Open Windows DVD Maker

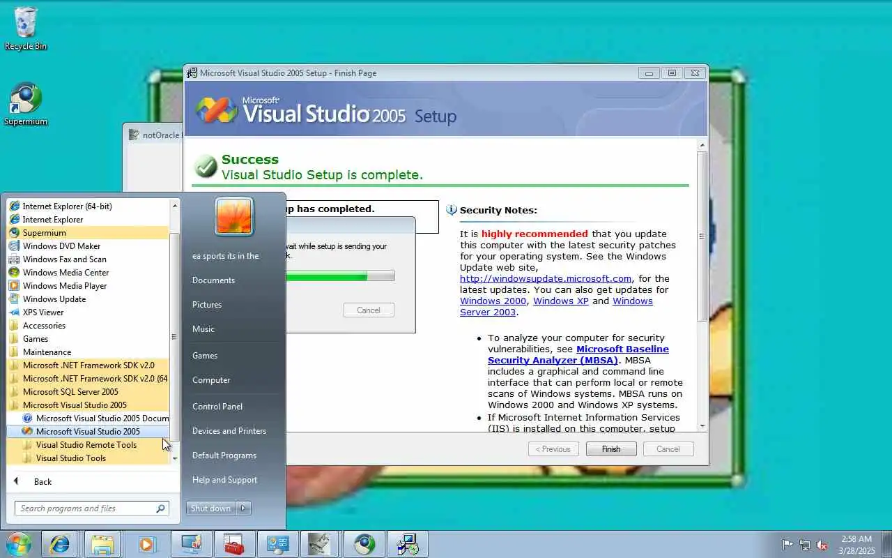click(x=88, y=246)
